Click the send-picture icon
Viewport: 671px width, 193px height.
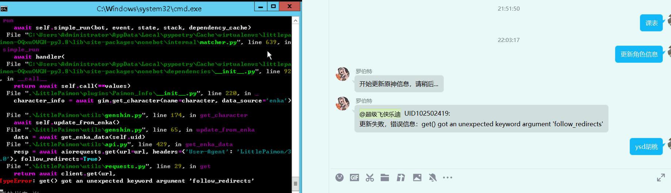pos(417,178)
